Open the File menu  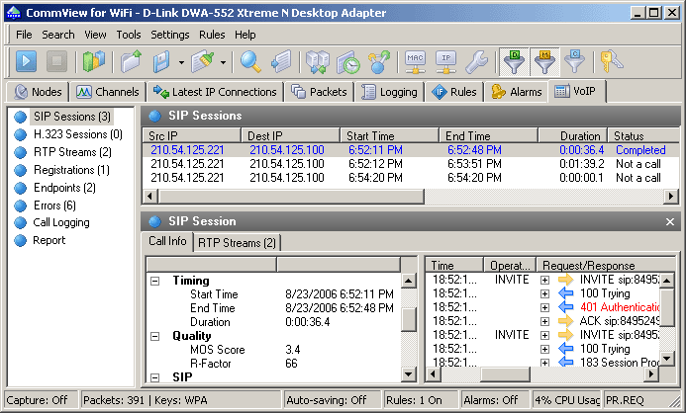(24, 35)
